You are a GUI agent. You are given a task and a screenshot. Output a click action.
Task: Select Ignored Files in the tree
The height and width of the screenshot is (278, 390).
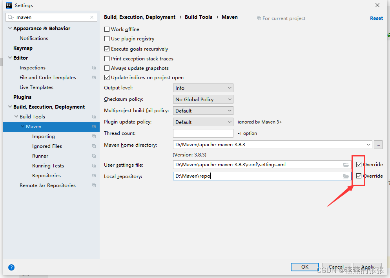(47, 146)
